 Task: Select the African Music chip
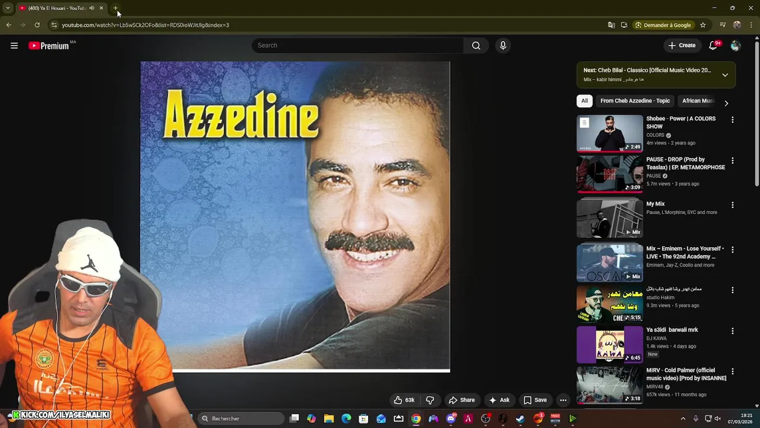[x=698, y=101]
